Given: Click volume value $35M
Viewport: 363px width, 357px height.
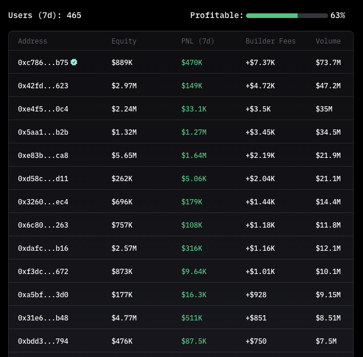Looking at the screenshot, I should [x=324, y=109].
